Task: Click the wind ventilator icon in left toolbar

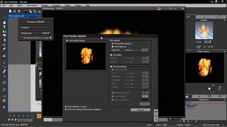Action: [4, 89]
